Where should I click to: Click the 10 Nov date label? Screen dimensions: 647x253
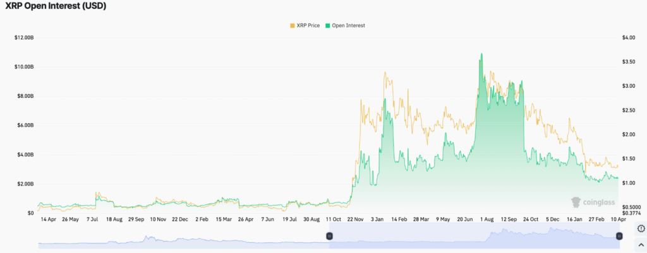(x=158, y=220)
